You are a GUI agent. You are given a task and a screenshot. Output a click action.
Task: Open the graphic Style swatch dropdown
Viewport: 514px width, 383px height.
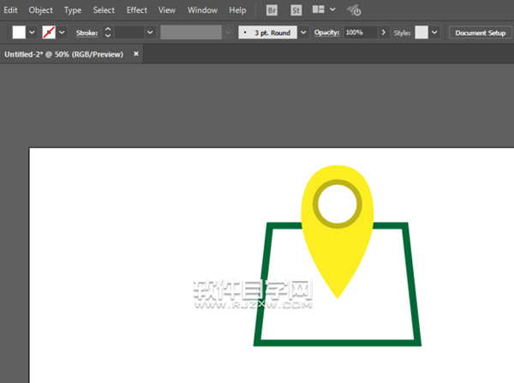[x=435, y=33]
